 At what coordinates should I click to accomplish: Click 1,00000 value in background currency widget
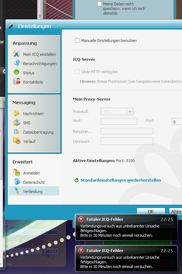(x=49, y=232)
